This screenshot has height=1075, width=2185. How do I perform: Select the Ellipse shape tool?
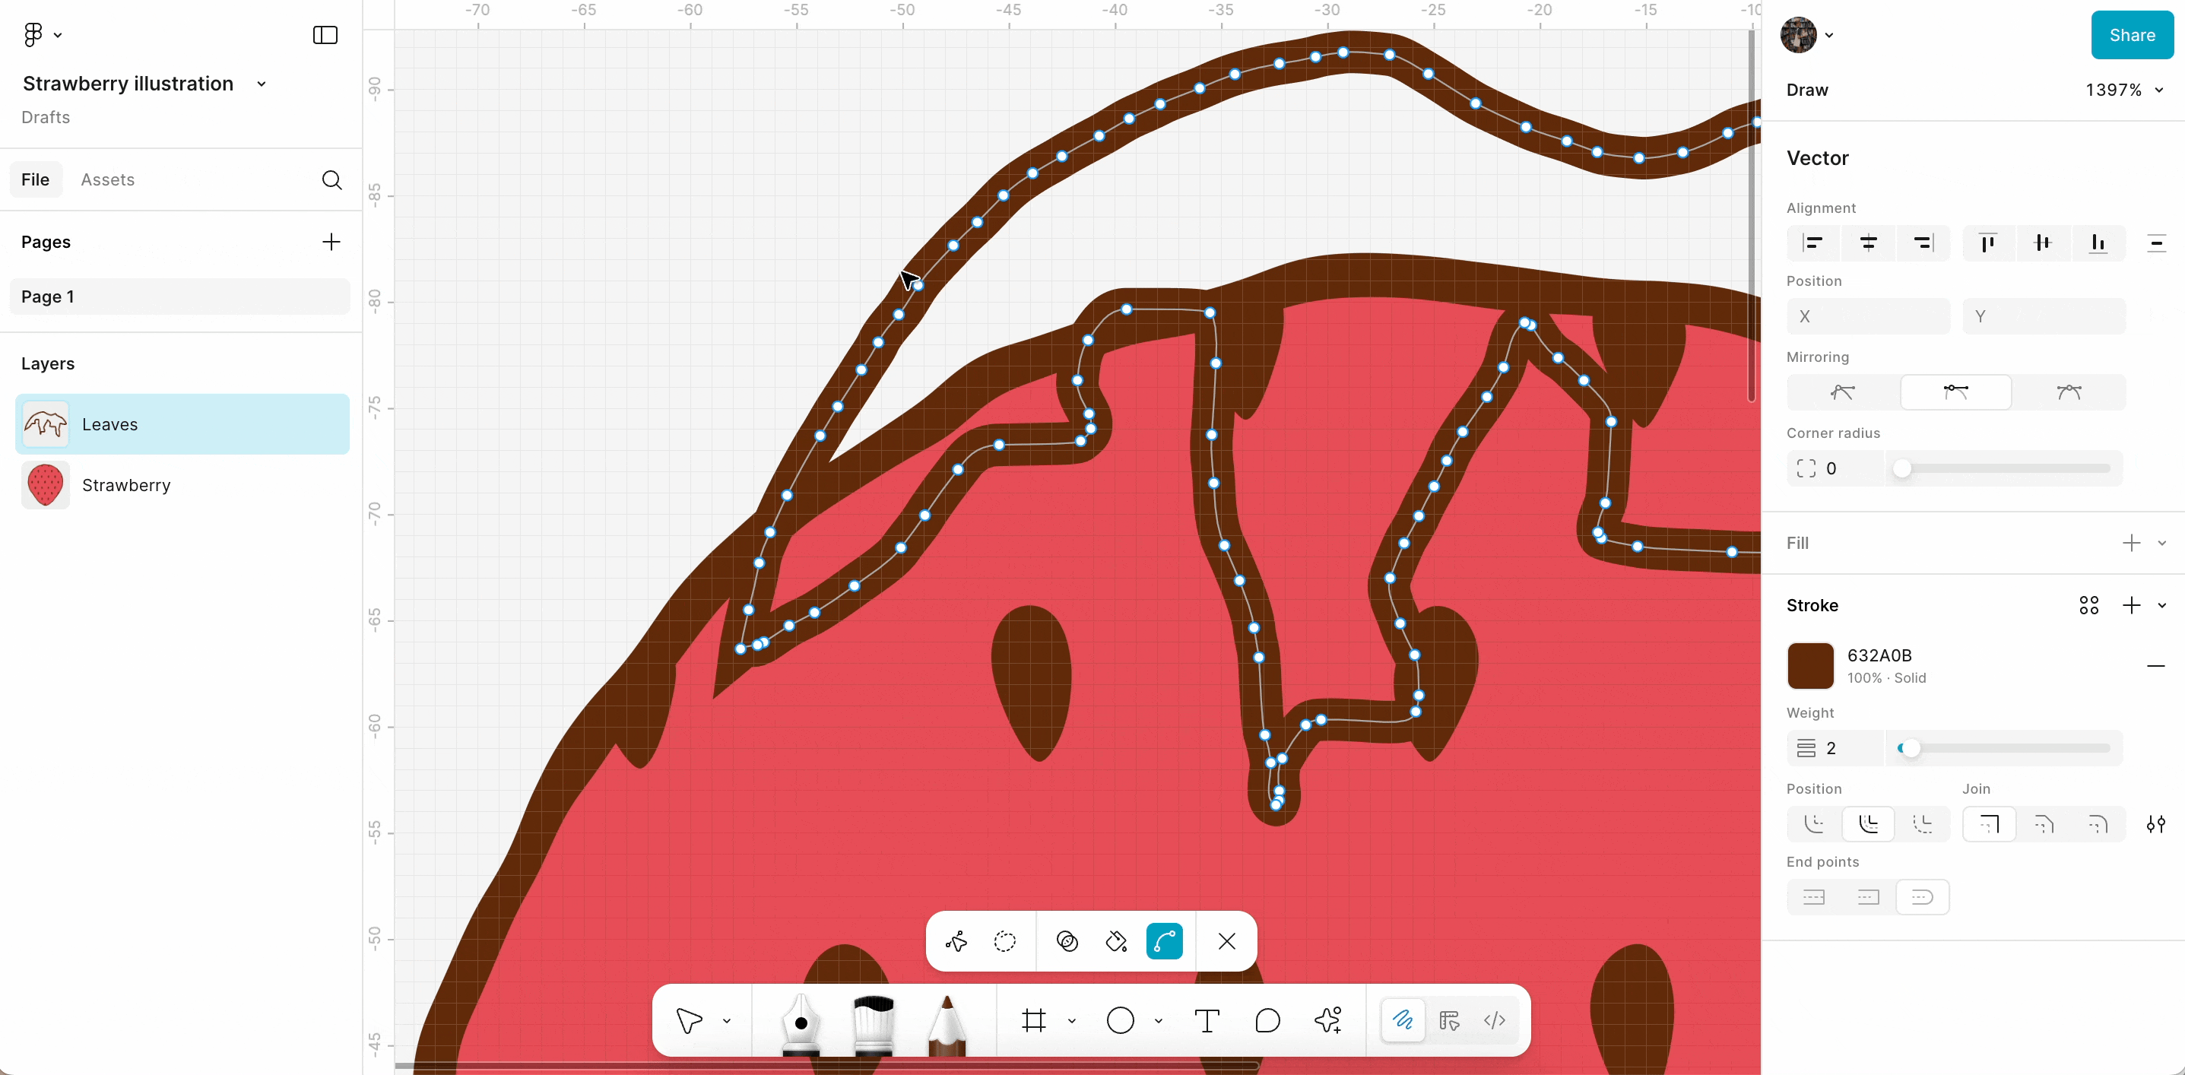pos(1120,1021)
